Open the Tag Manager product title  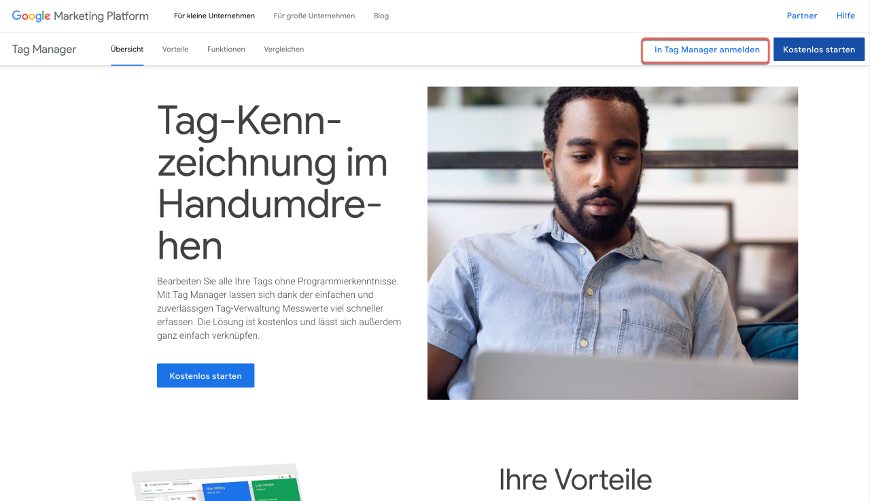pos(44,50)
